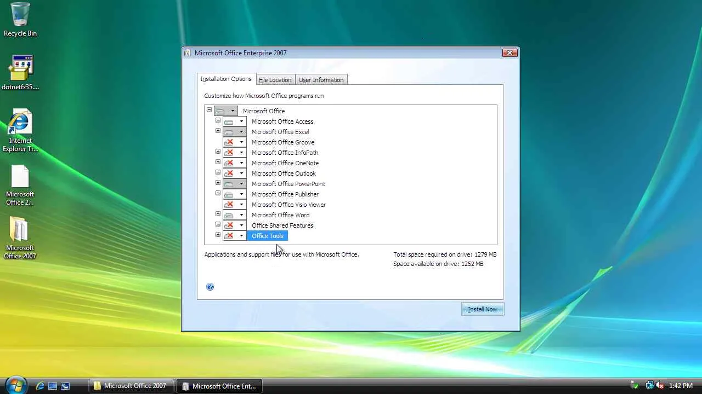Click the Show Desktop Quick Launch icon

coord(53,386)
